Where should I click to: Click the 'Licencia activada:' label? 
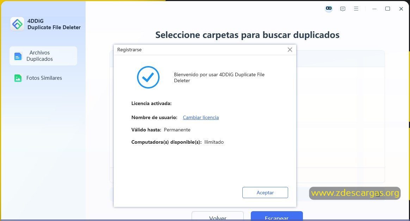[x=151, y=103]
